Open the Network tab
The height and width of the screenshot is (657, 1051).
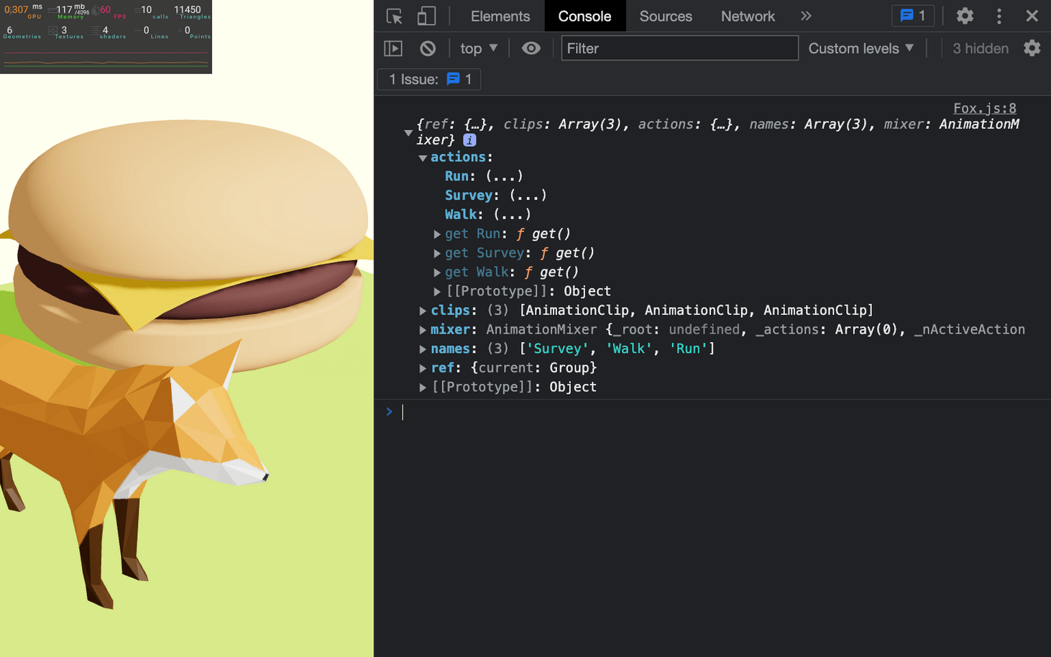(x=748, y=16)
